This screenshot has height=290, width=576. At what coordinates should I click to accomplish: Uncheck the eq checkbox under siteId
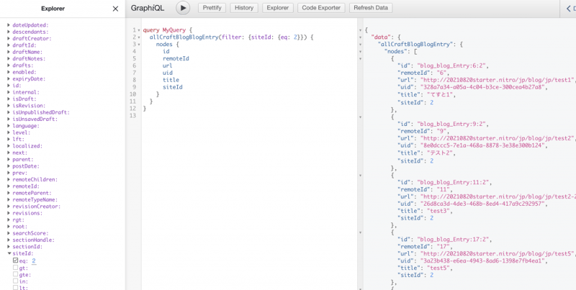16,260
